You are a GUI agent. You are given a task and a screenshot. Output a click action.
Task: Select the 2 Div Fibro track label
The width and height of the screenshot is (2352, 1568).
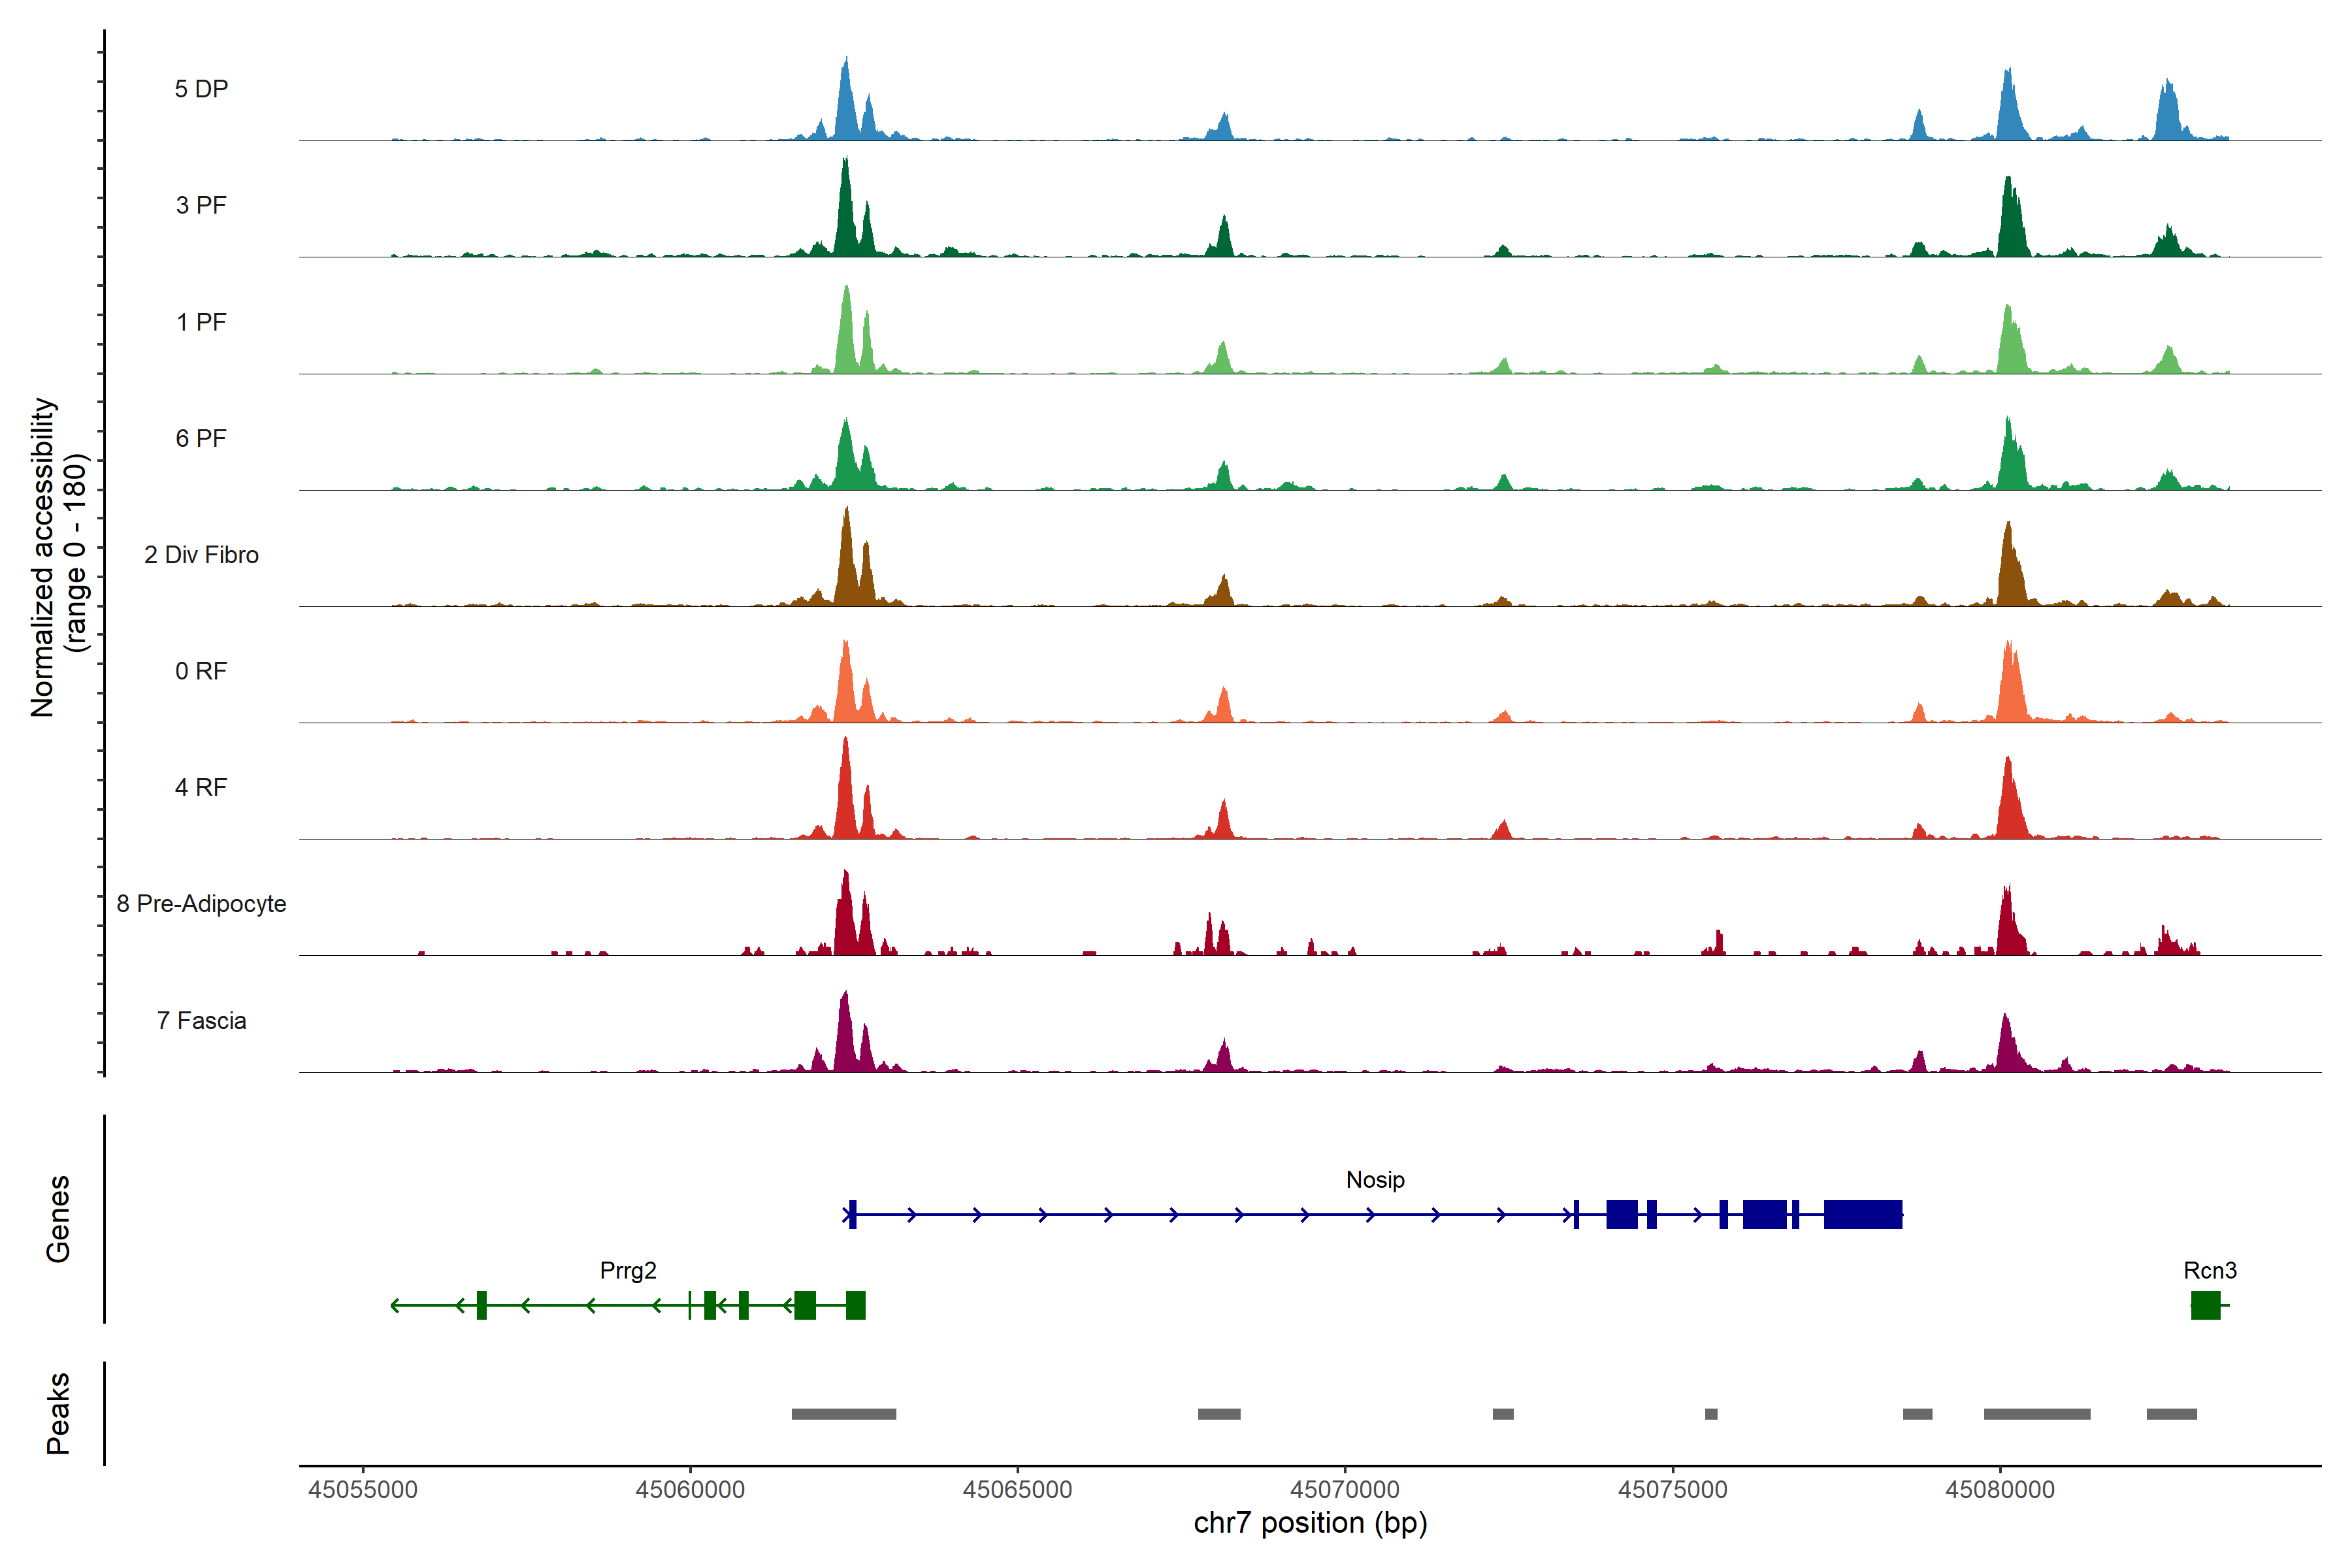pos(201,555)
